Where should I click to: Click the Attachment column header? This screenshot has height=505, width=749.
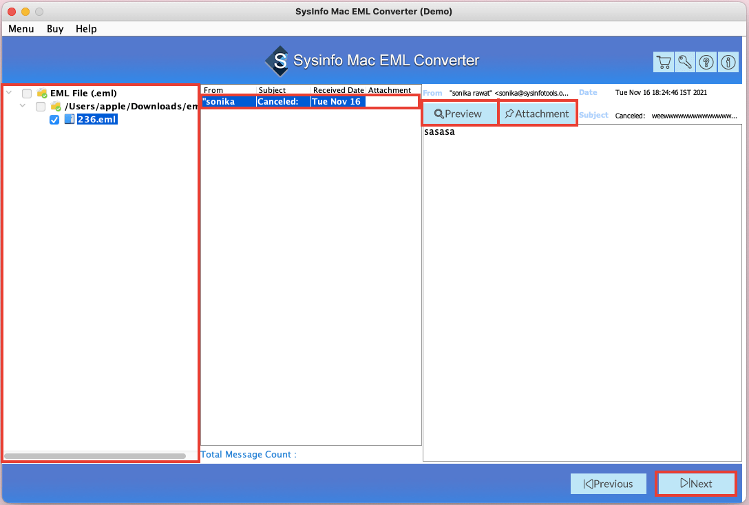(393, 89)
